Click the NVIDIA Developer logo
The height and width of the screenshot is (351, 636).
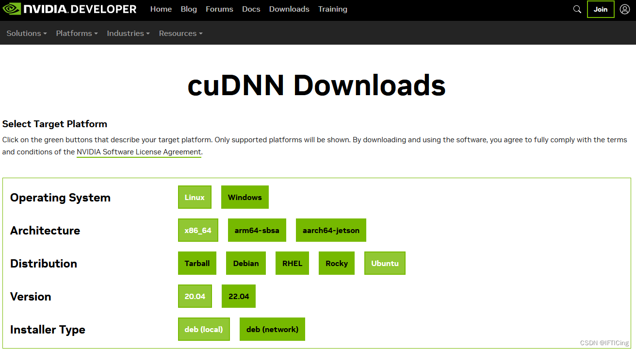tap(70, 9)
